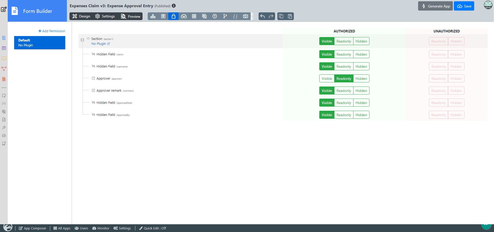494x232 pixels.
Task: Click the translate icon in the left sidebar
Action: tap(4, 111)
